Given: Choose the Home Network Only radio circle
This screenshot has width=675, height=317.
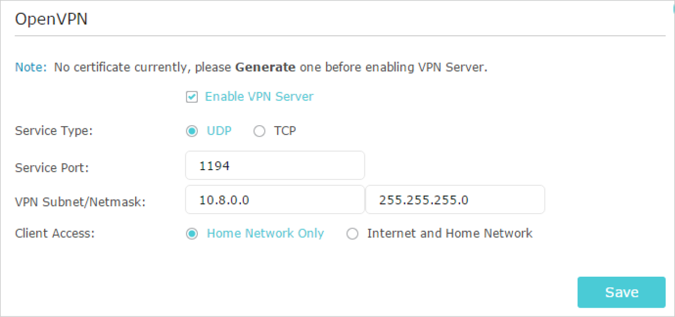Looking at the screenshot, I should [x=191, y=234].
